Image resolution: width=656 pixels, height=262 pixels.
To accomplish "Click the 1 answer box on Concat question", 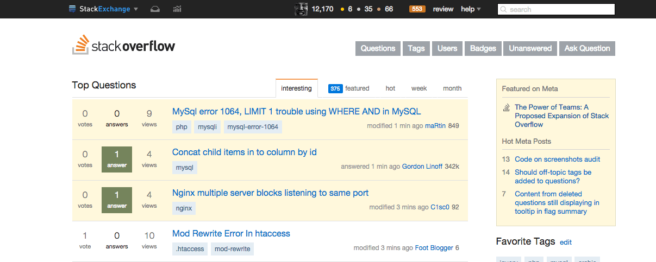I will coord(117,159).
